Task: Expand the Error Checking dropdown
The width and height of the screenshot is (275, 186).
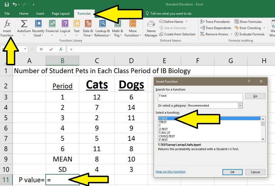Action: (263, 28)
